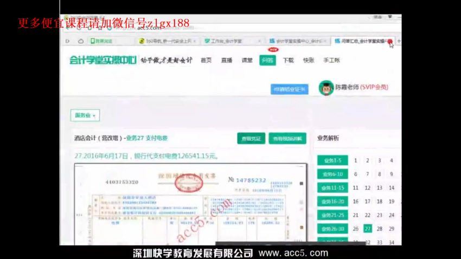The image size is (461, 259).
Task: Select the 业务21-25 group button
Action: (x=332, y=215)
